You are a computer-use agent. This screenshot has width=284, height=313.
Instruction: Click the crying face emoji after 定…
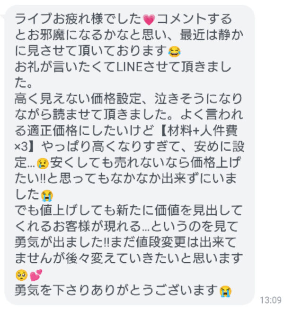pyautogui.click(x=43, y=164)
